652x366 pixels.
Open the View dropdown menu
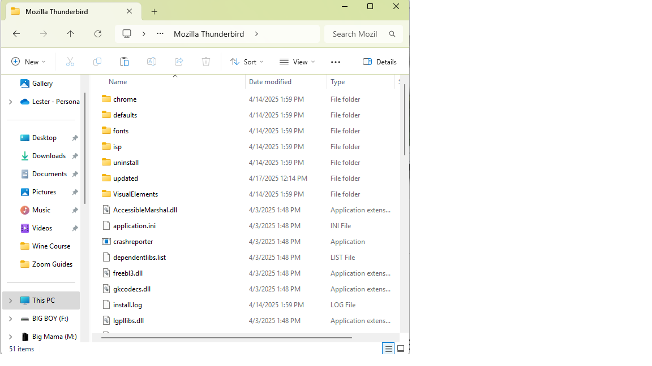(297, 62)
